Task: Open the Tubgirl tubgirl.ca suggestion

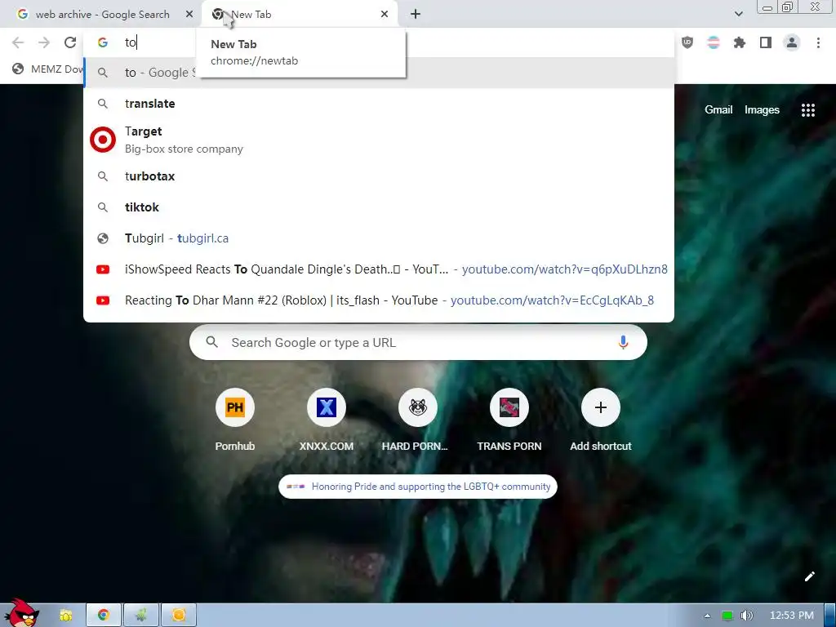Action: [379, 238]
